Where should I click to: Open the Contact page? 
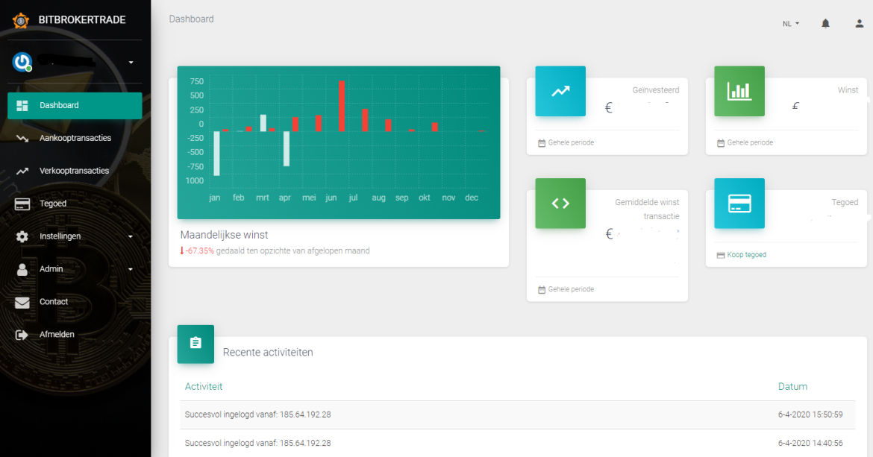tap(54, 302)
